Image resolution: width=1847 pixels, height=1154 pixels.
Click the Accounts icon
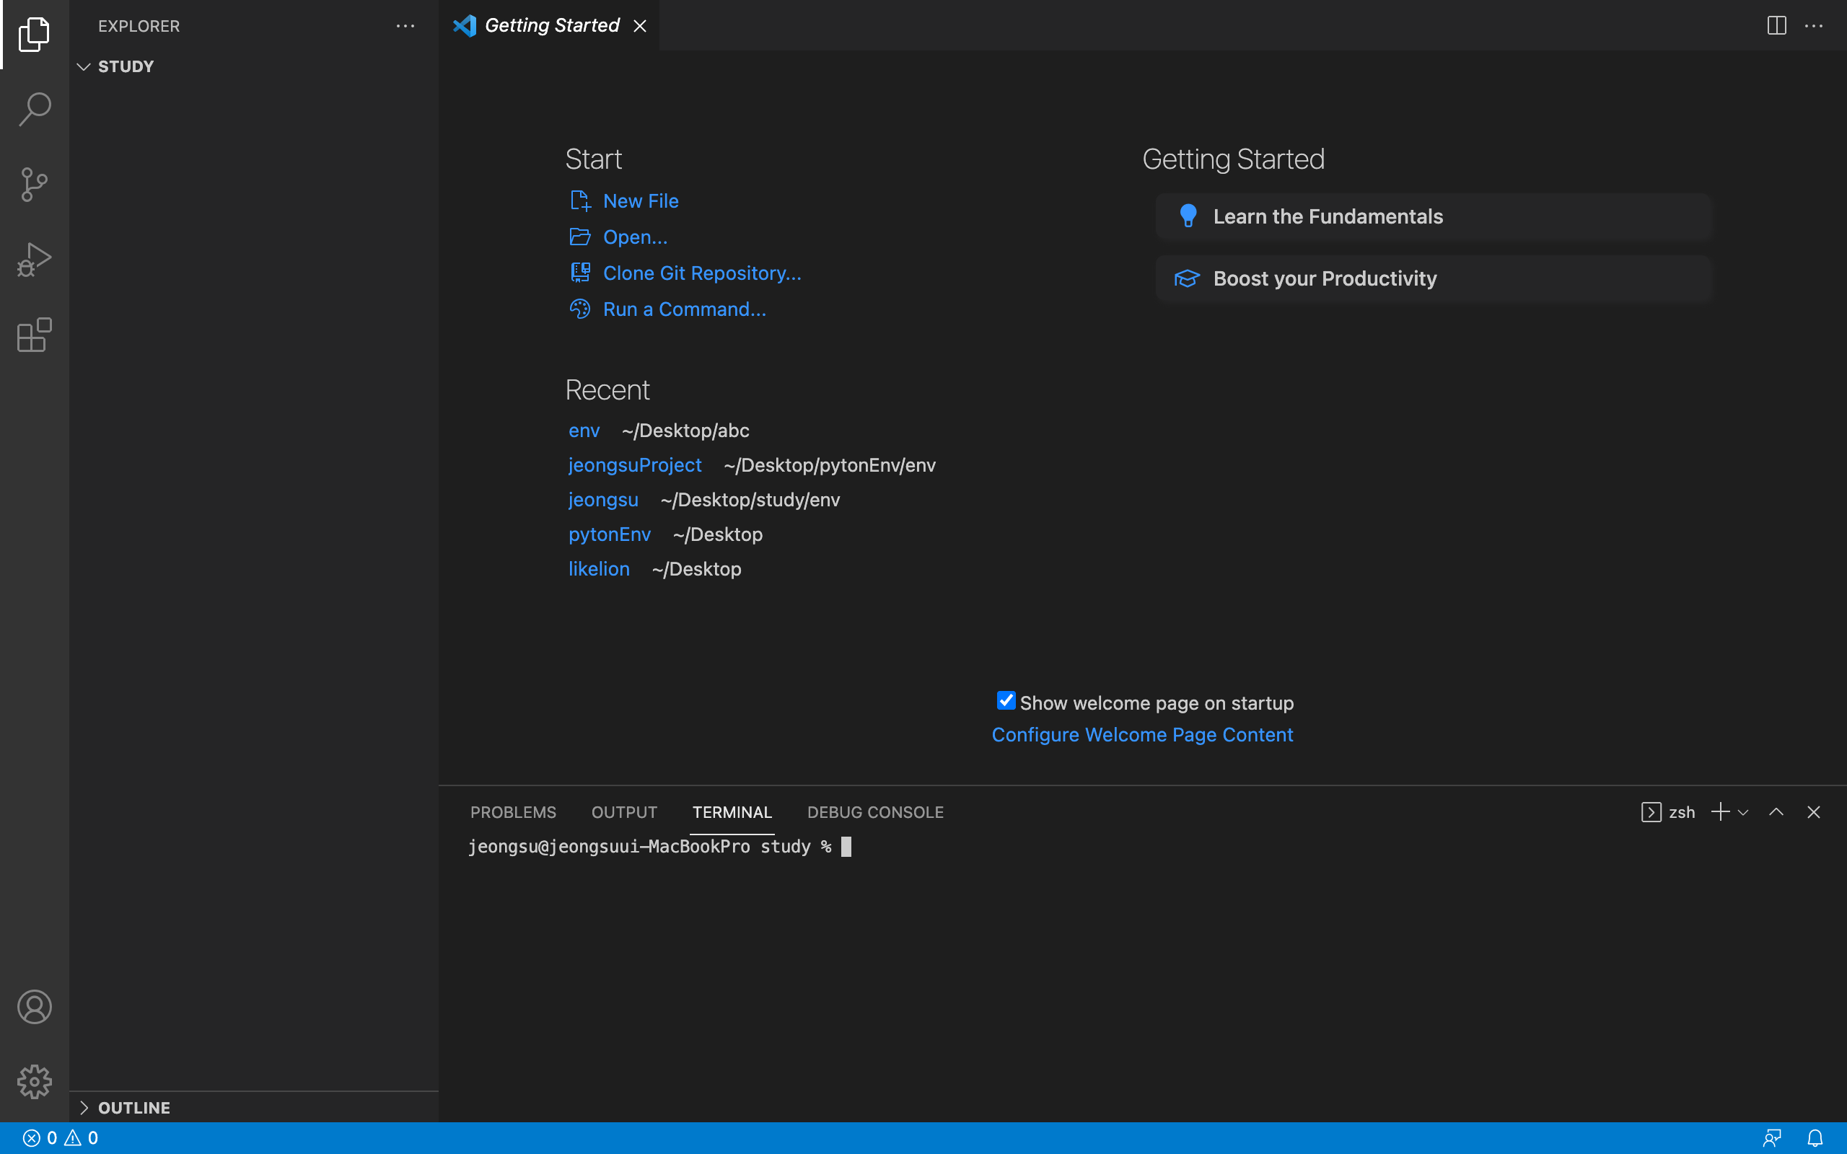35,1007
